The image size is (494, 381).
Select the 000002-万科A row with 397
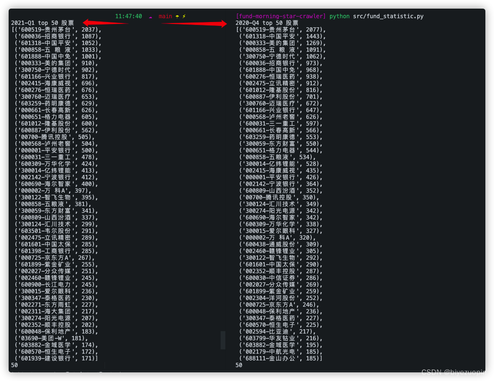[x=53, y=191]
